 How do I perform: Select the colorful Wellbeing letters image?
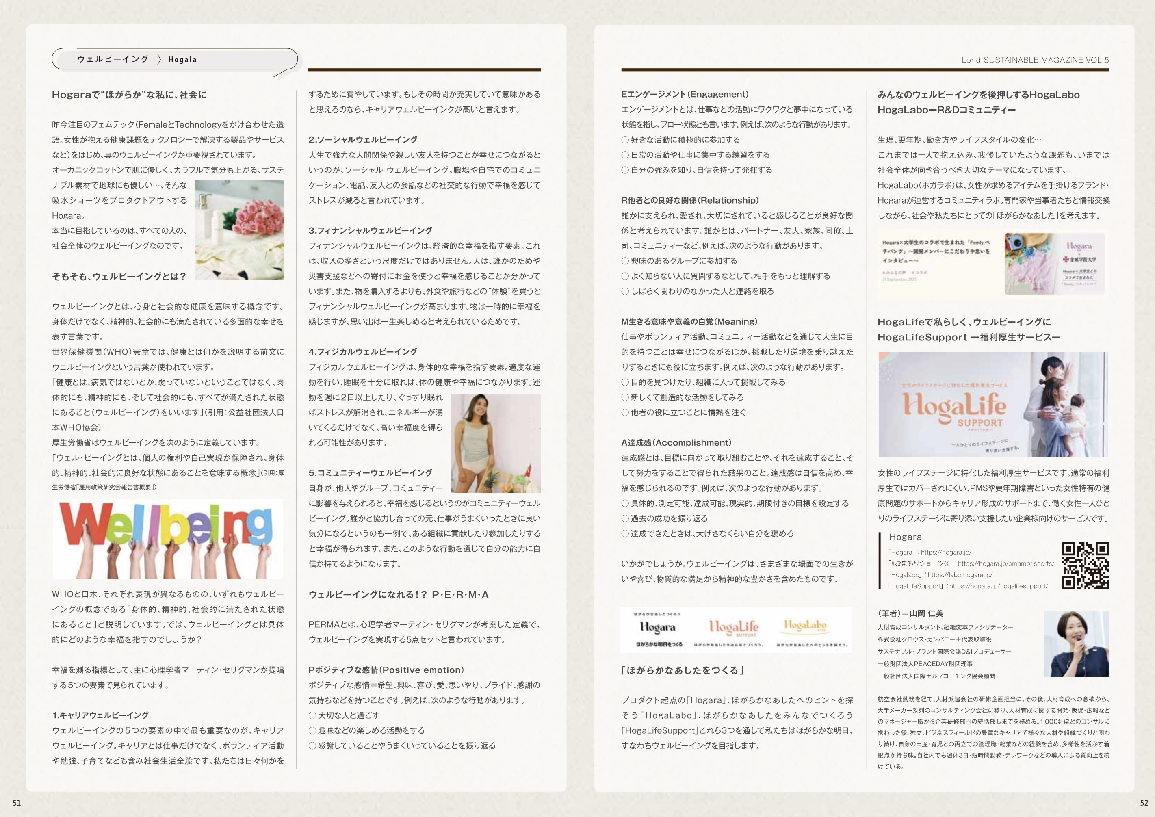click(168, 539)
